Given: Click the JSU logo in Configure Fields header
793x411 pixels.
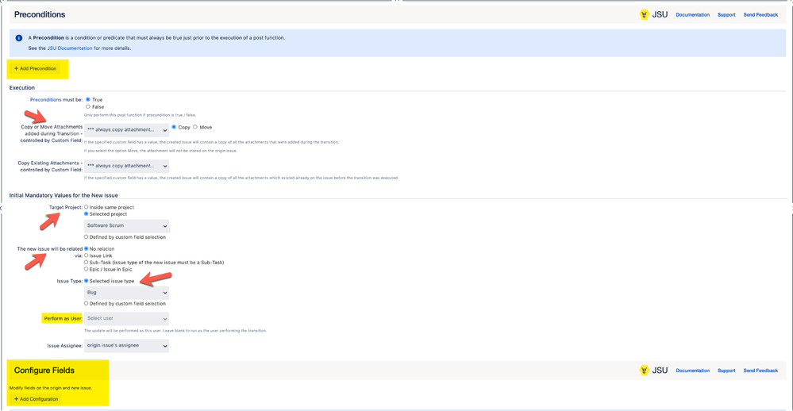Looking at the screenshot, I should 653,371.
